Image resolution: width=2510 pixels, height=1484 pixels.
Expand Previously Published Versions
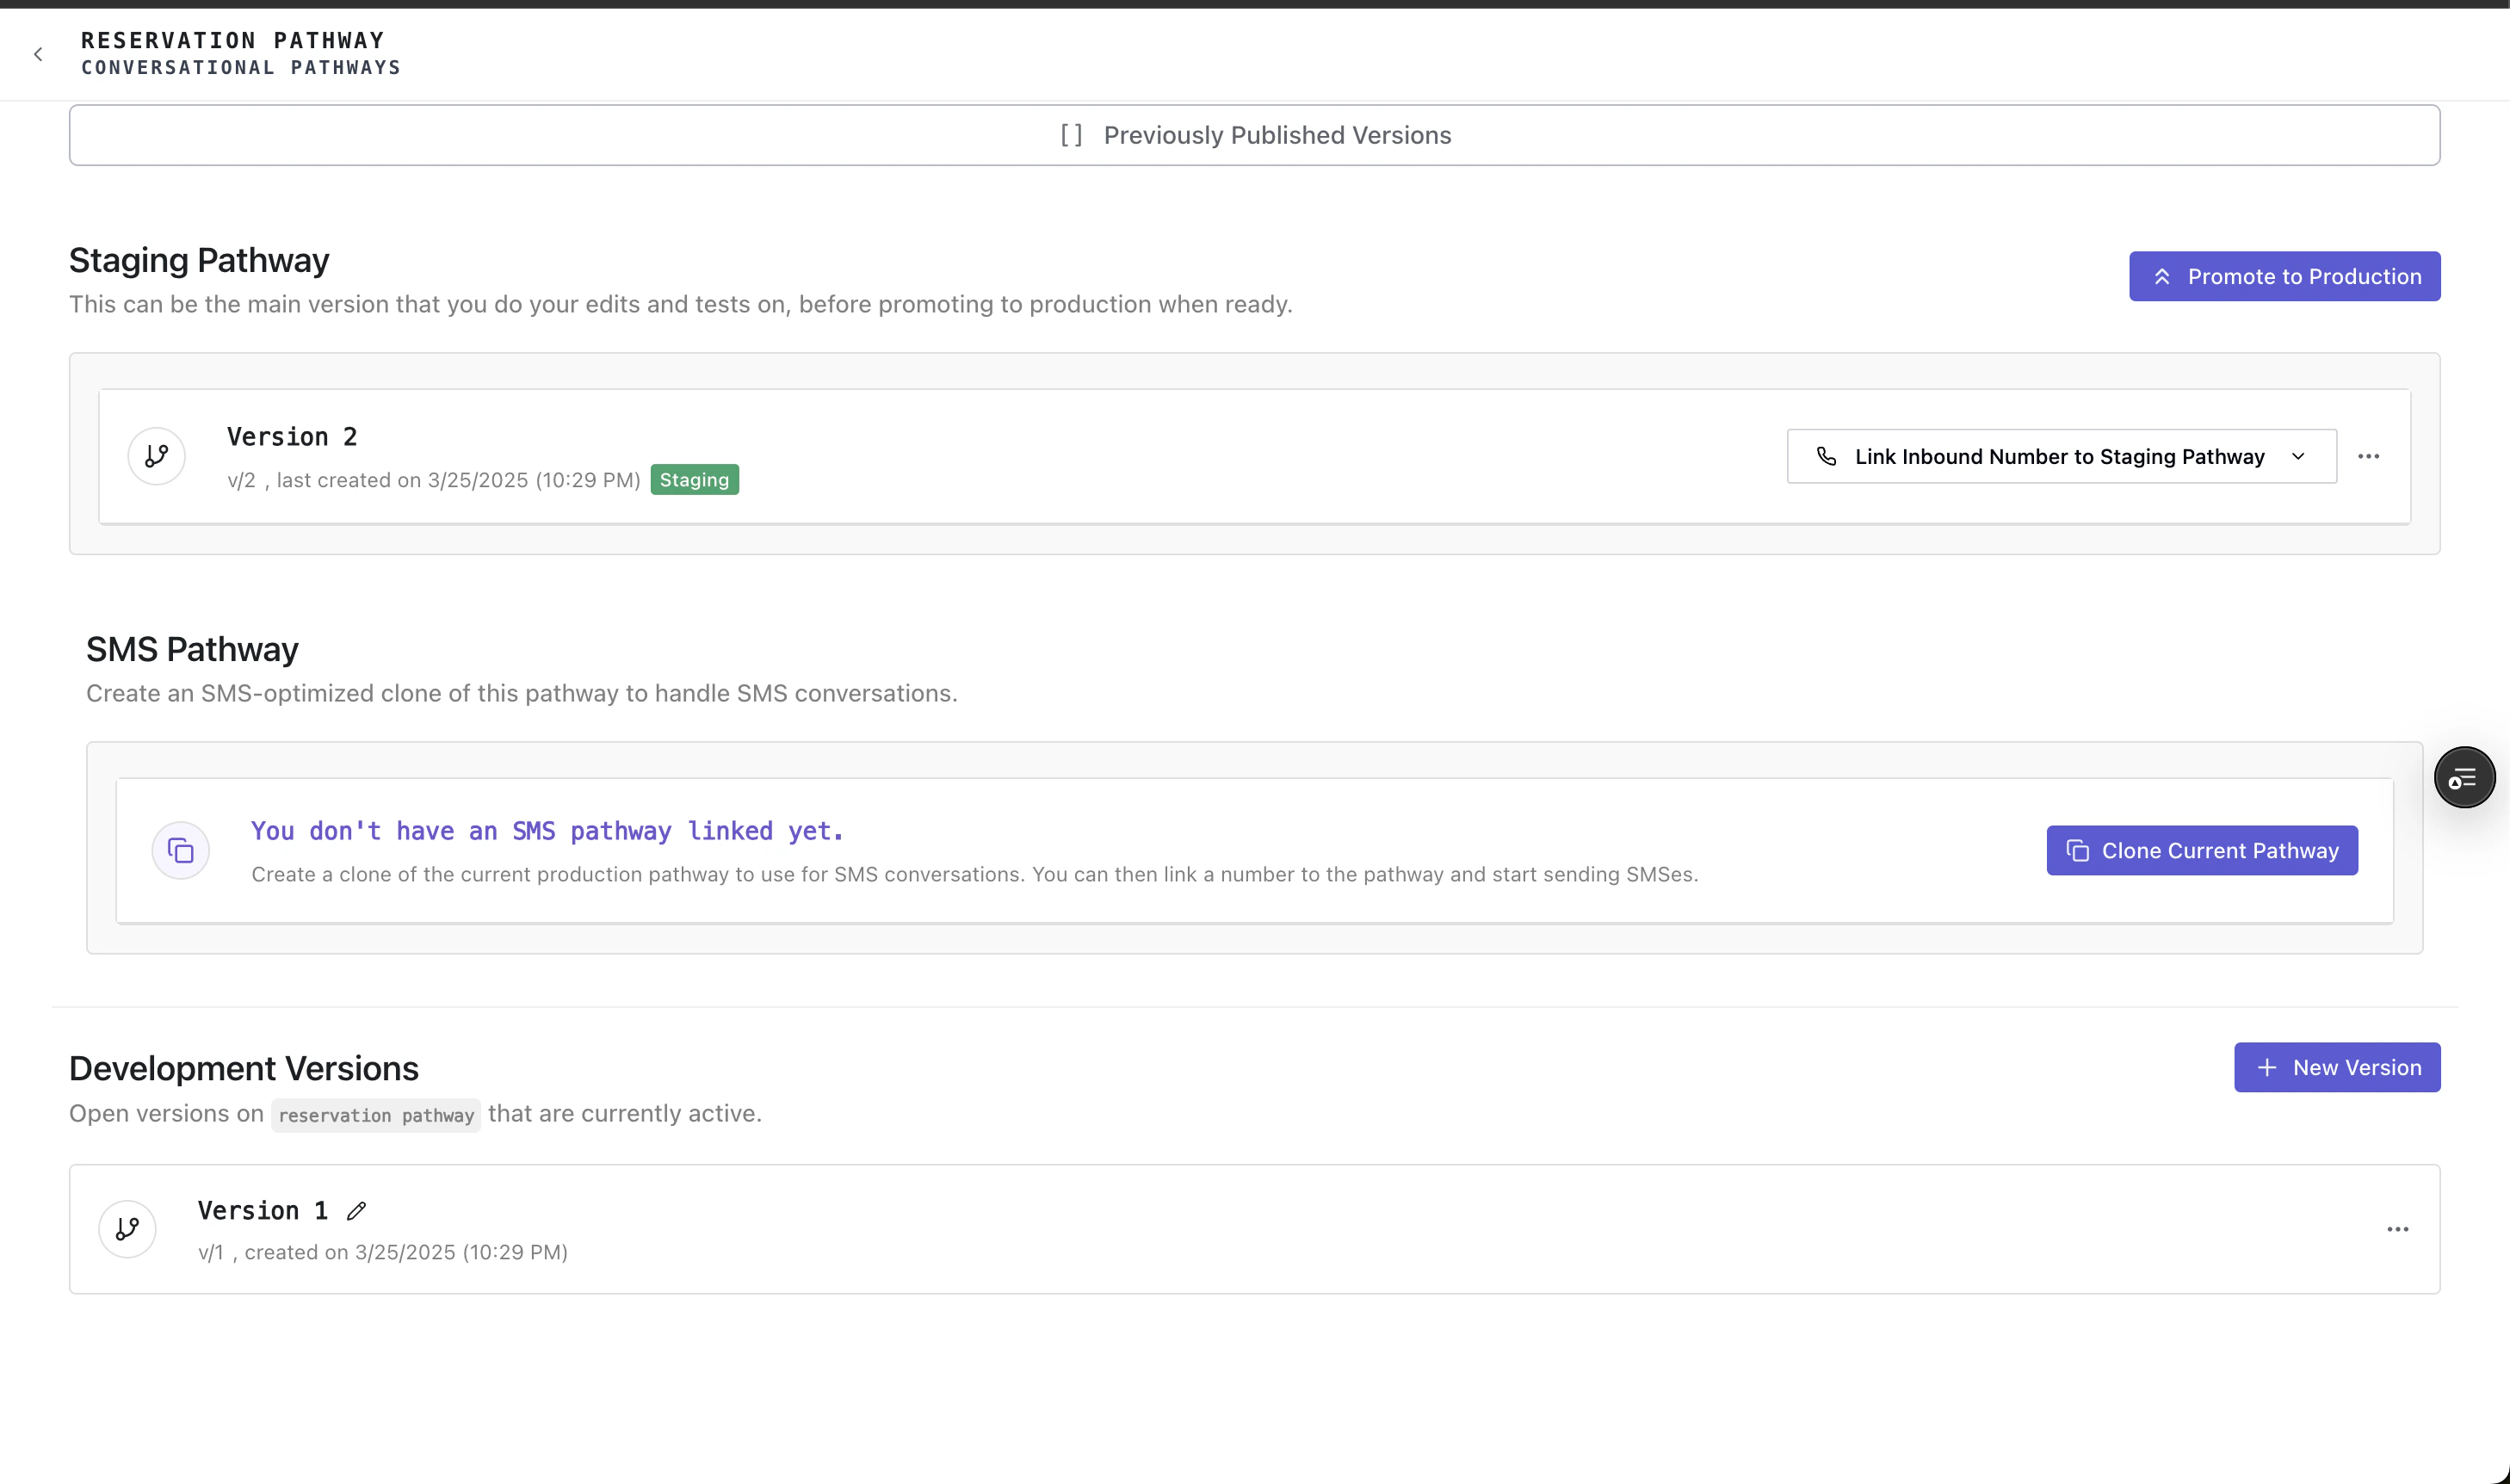click(1254, 135)
